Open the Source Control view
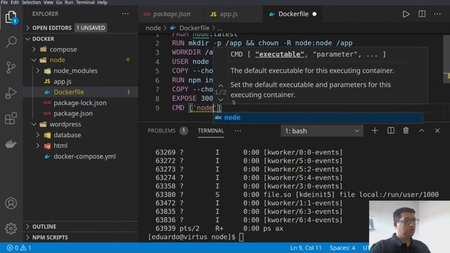Screen dimensions: 450x253 (x=11, y=67)
